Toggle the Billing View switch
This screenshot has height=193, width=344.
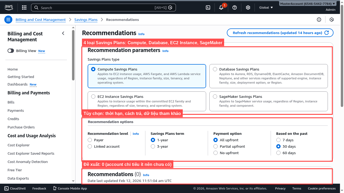11,51
